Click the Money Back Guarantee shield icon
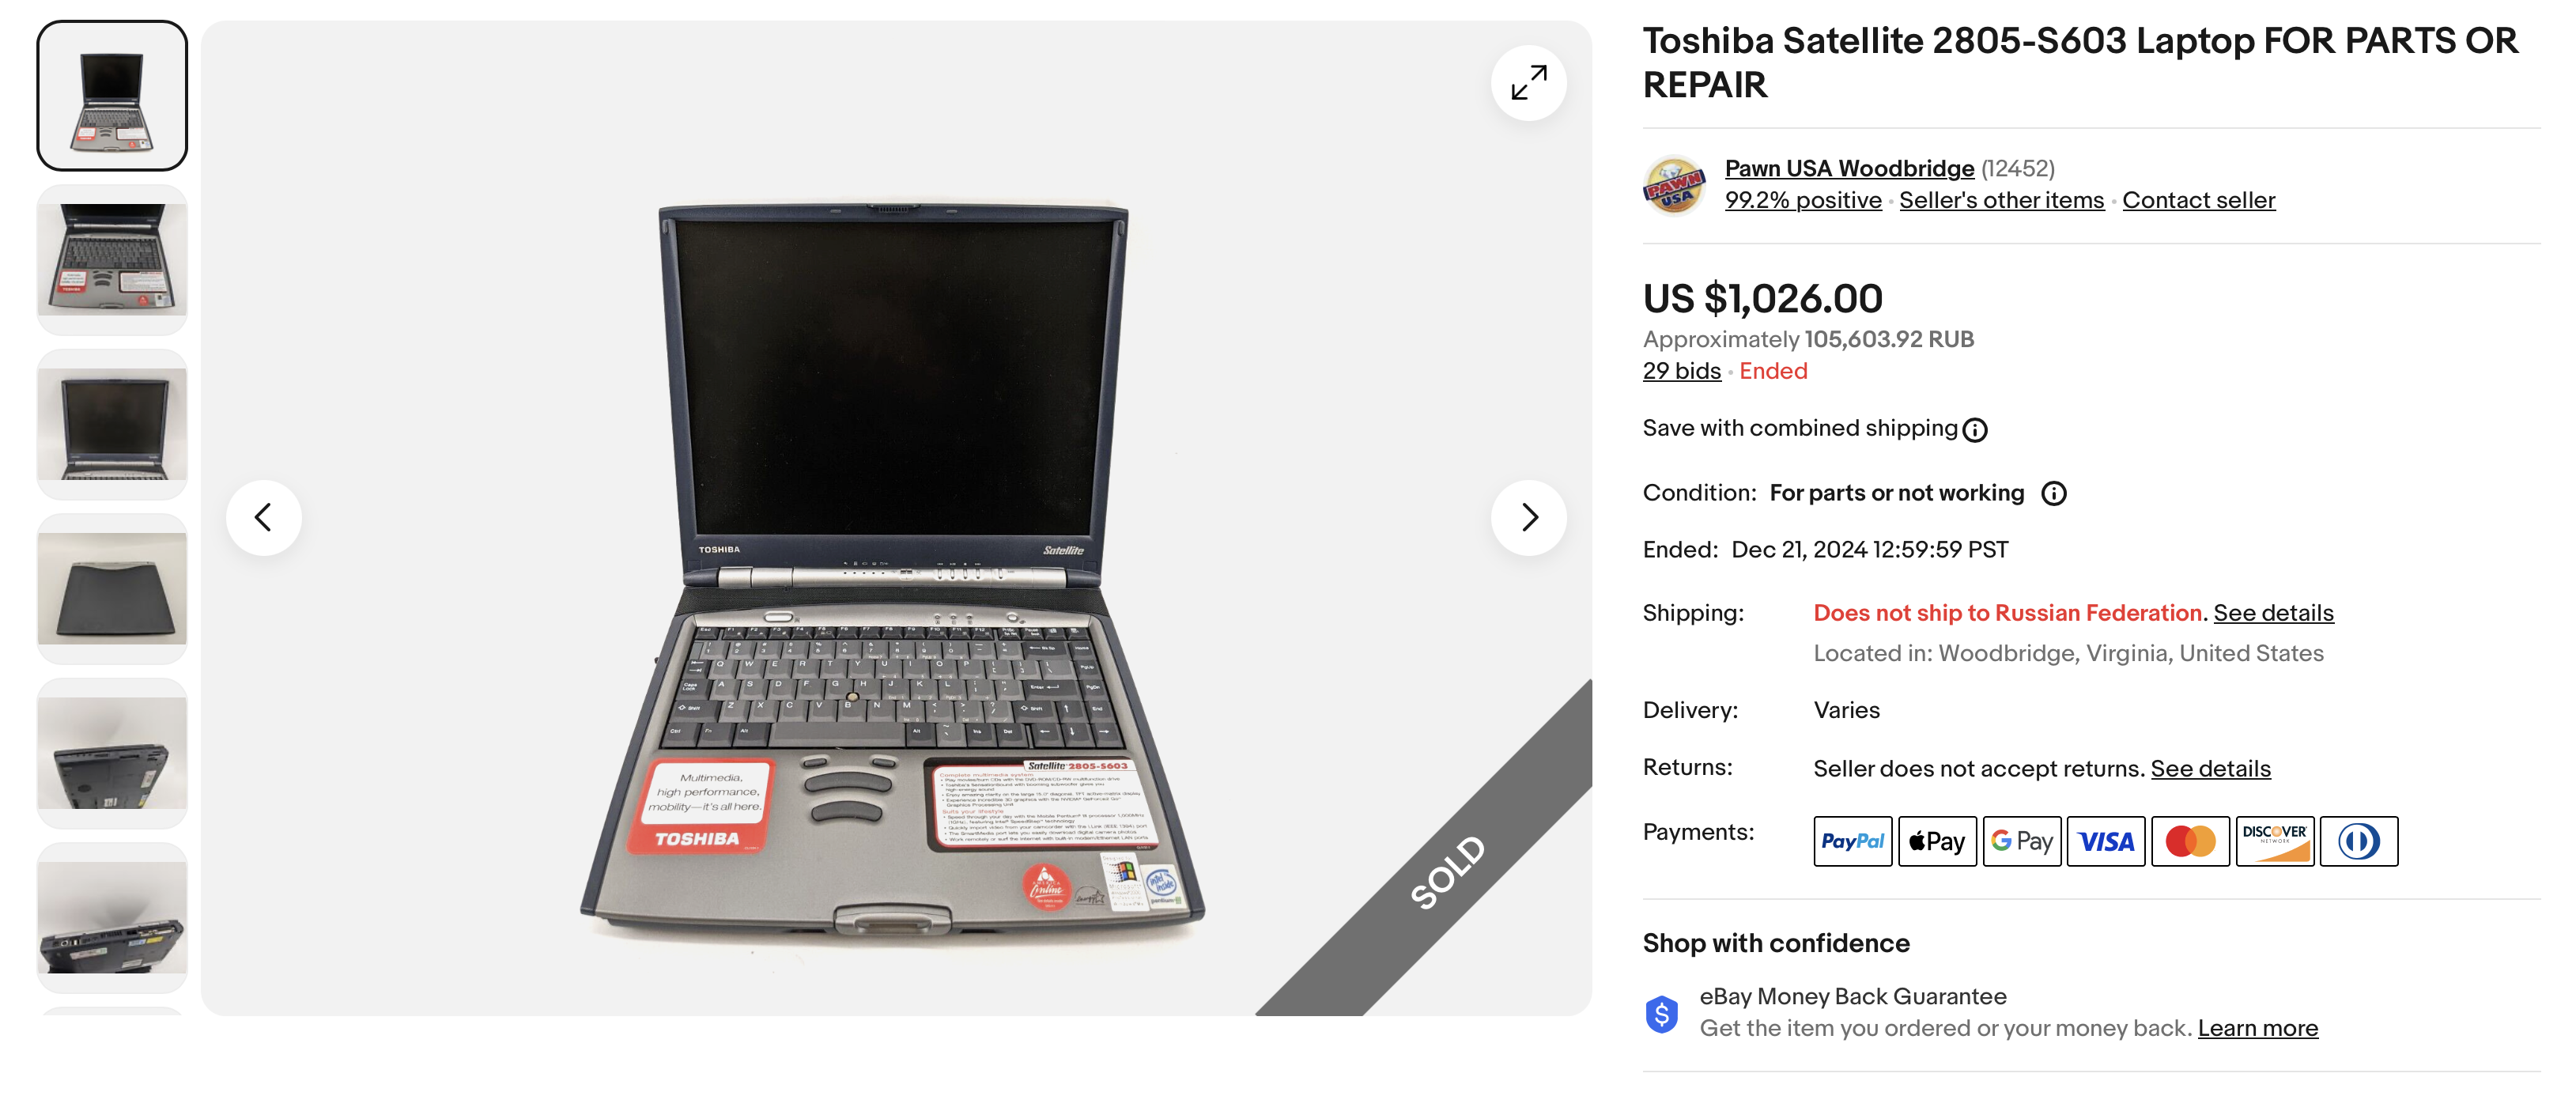This screenshot has height=1096, width=2576. 1661,1014
